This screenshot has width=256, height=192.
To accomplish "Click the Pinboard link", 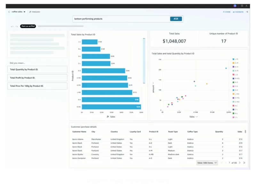I will pos(35,12).
